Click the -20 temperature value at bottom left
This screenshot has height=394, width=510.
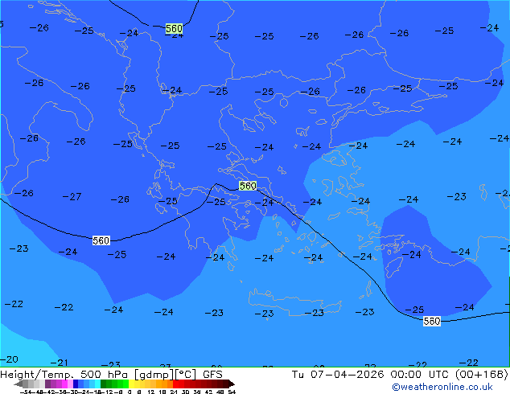[x=9, y=359]
